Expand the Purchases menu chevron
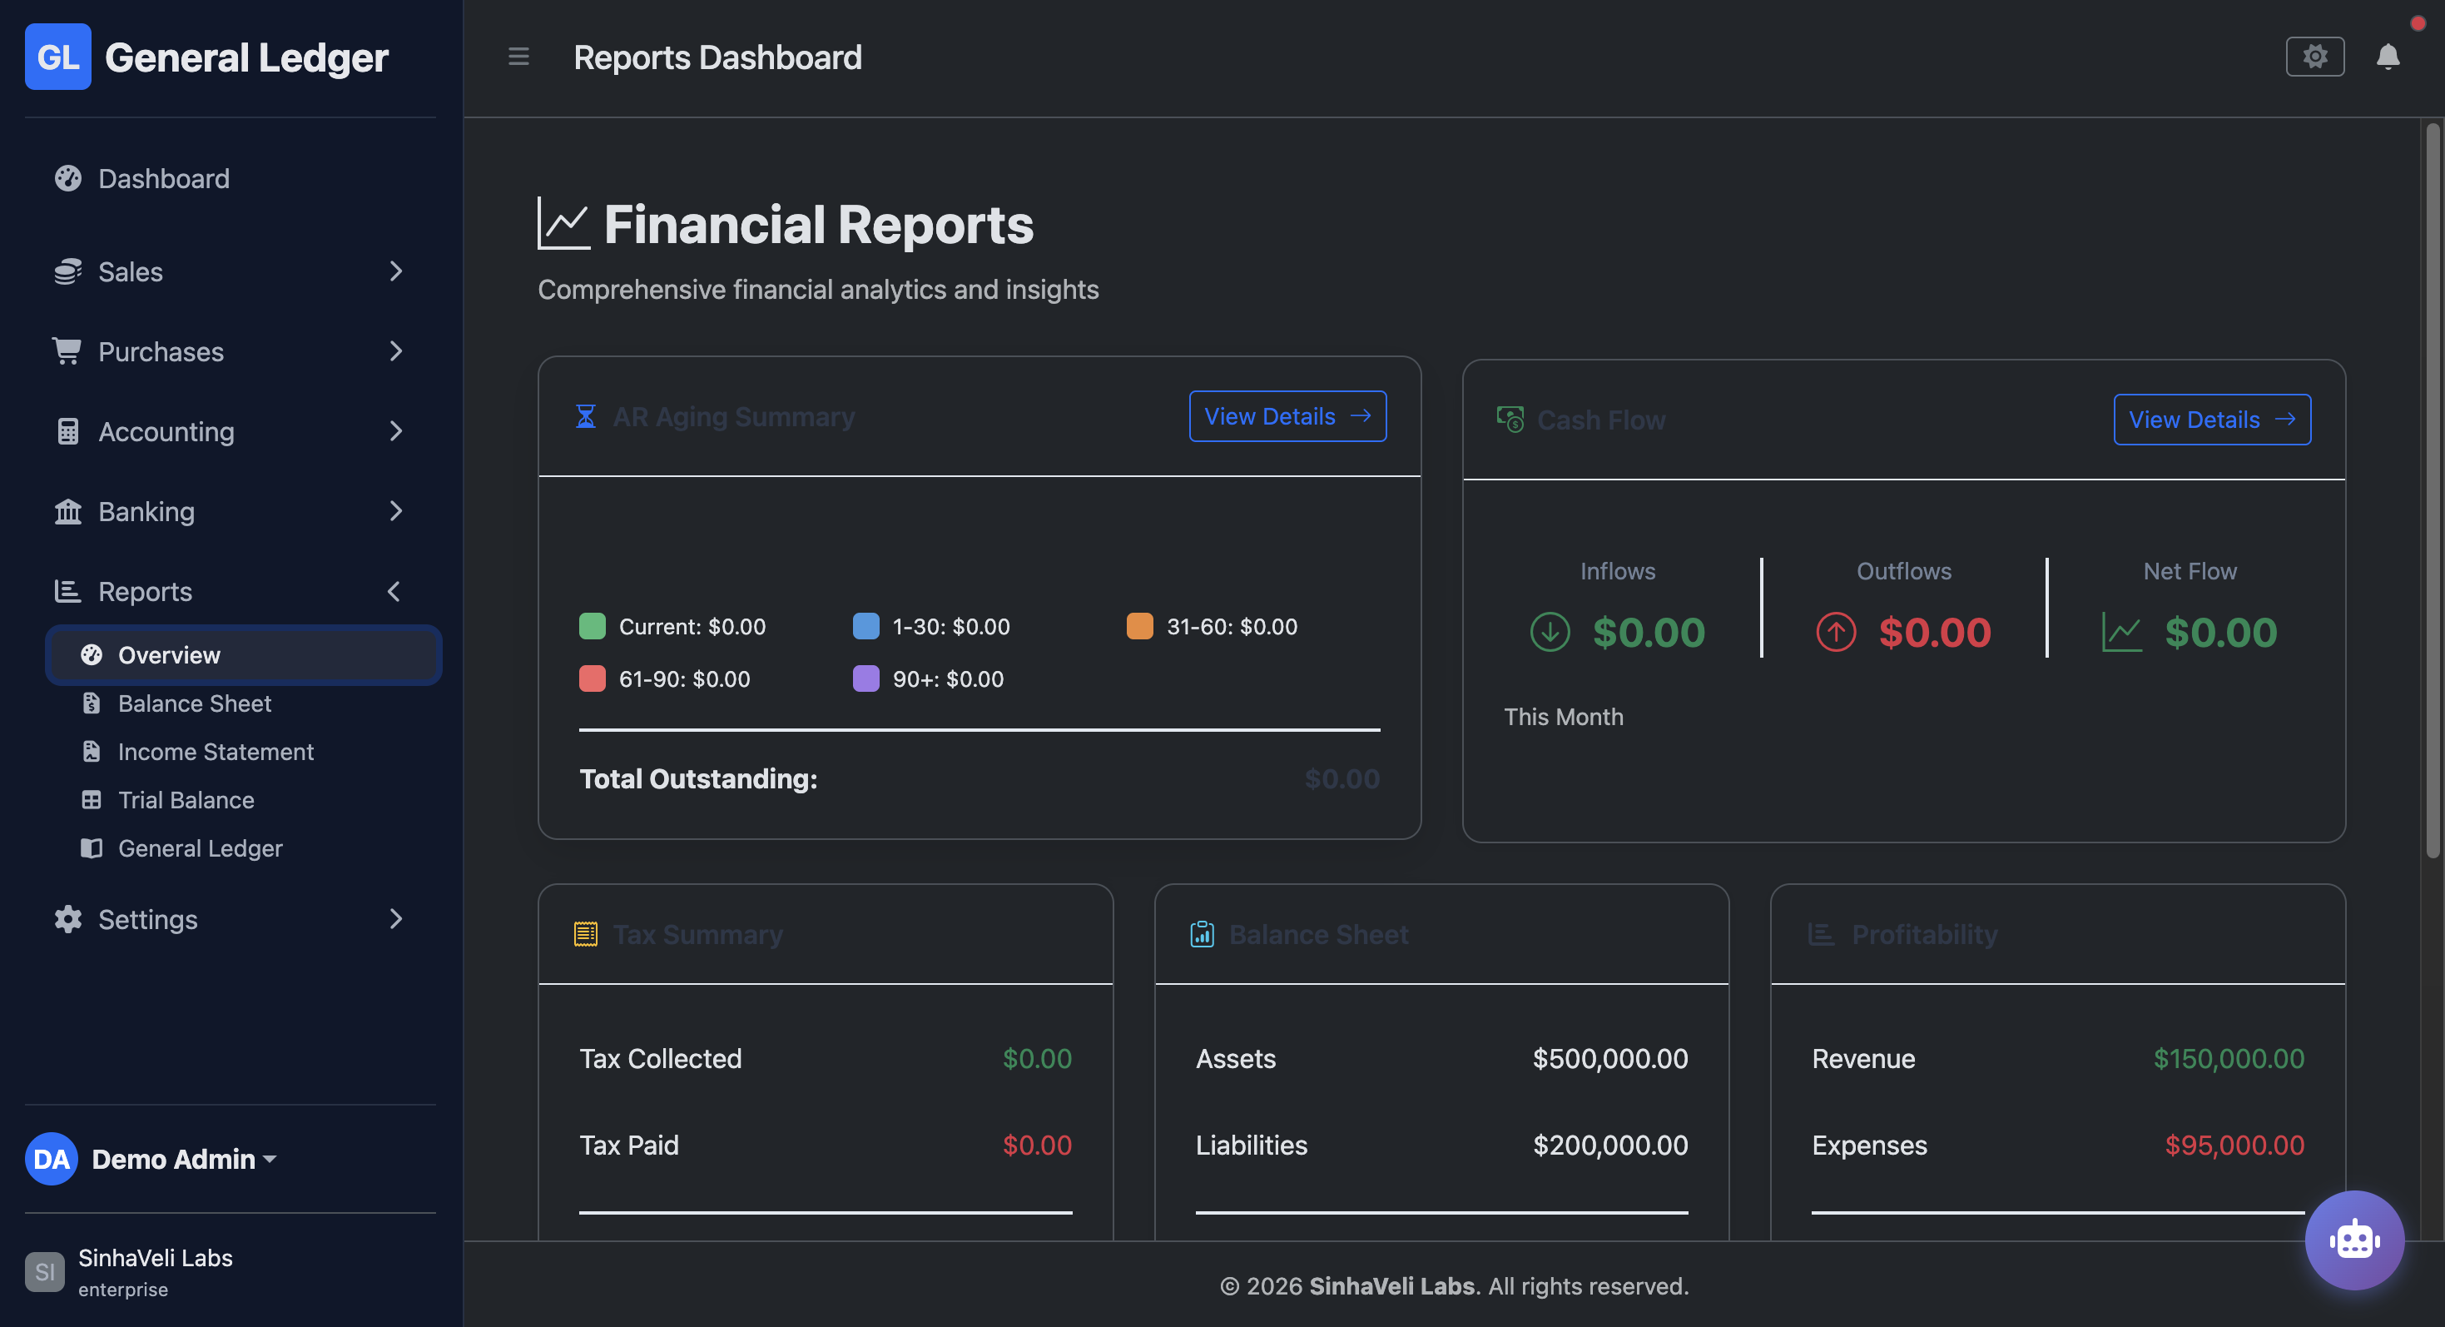Viewport: 2445px width, 1327px height. click(x=396, y=351)
